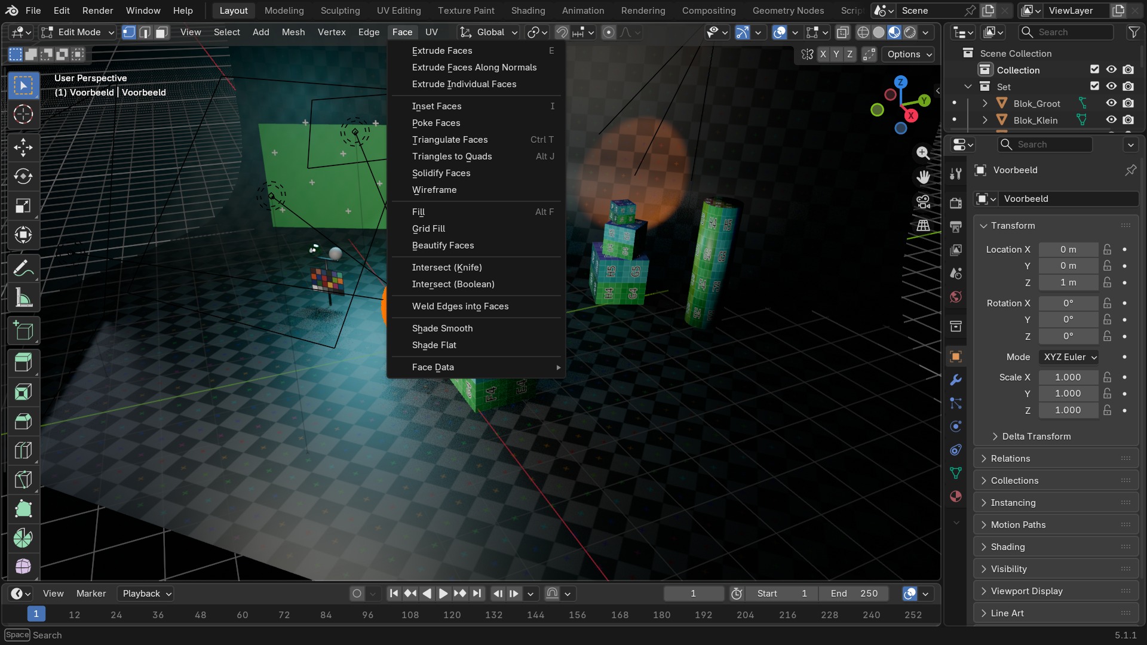The width and height of the screenshot is (1147, 645).
Task: Click the Scale X value slider field
Action: (x=1068, y=377)
